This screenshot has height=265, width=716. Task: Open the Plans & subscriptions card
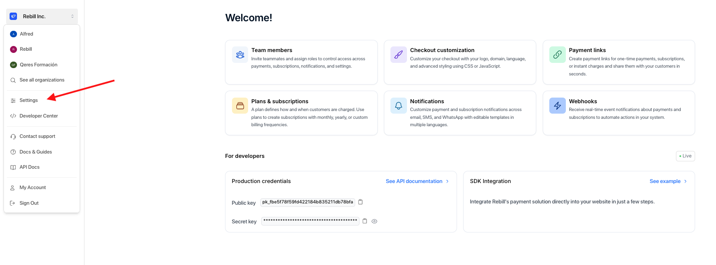pos(301,113)
